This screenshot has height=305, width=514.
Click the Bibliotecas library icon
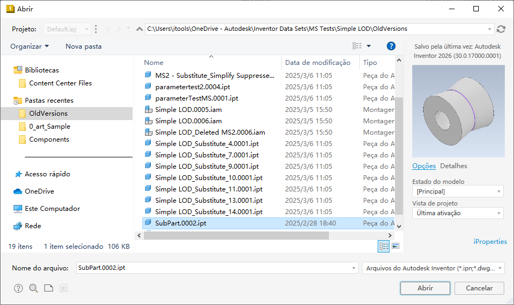(18, 70)
